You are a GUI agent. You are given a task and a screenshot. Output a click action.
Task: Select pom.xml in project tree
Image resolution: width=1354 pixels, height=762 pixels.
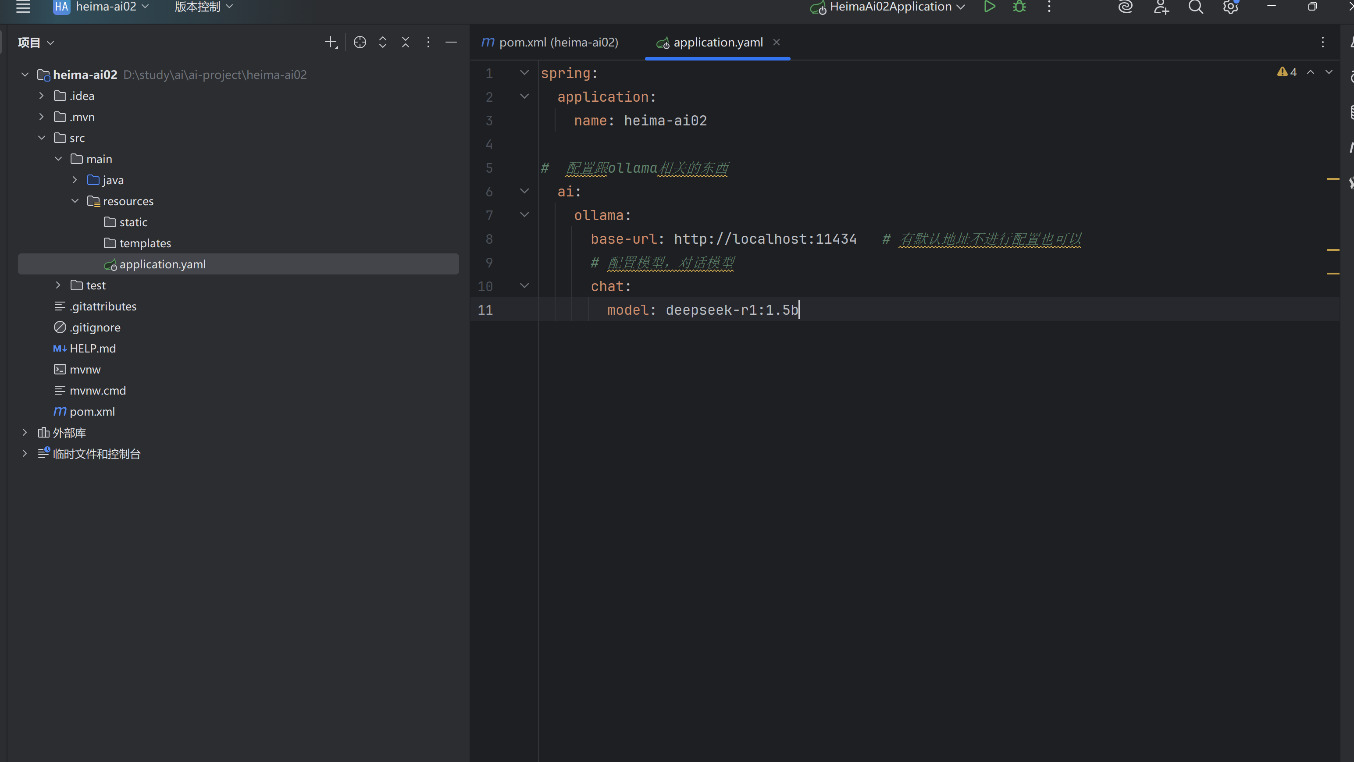(92, 412)
